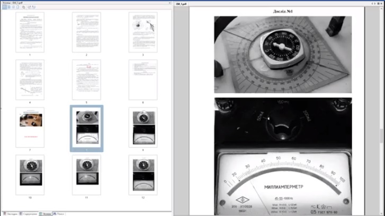The width and height of the screenshot is (385, 216).
Task: Close the thumbnails side panel
Action: coord(170,3)
